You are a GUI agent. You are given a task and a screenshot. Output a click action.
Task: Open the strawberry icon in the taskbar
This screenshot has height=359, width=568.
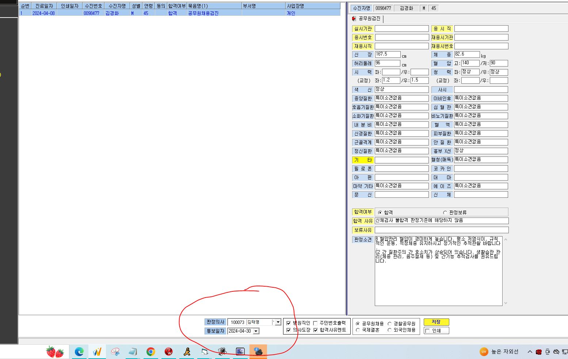click(x=55, y=352)
